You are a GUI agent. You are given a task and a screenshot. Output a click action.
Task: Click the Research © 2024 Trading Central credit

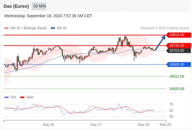point(165,28)
